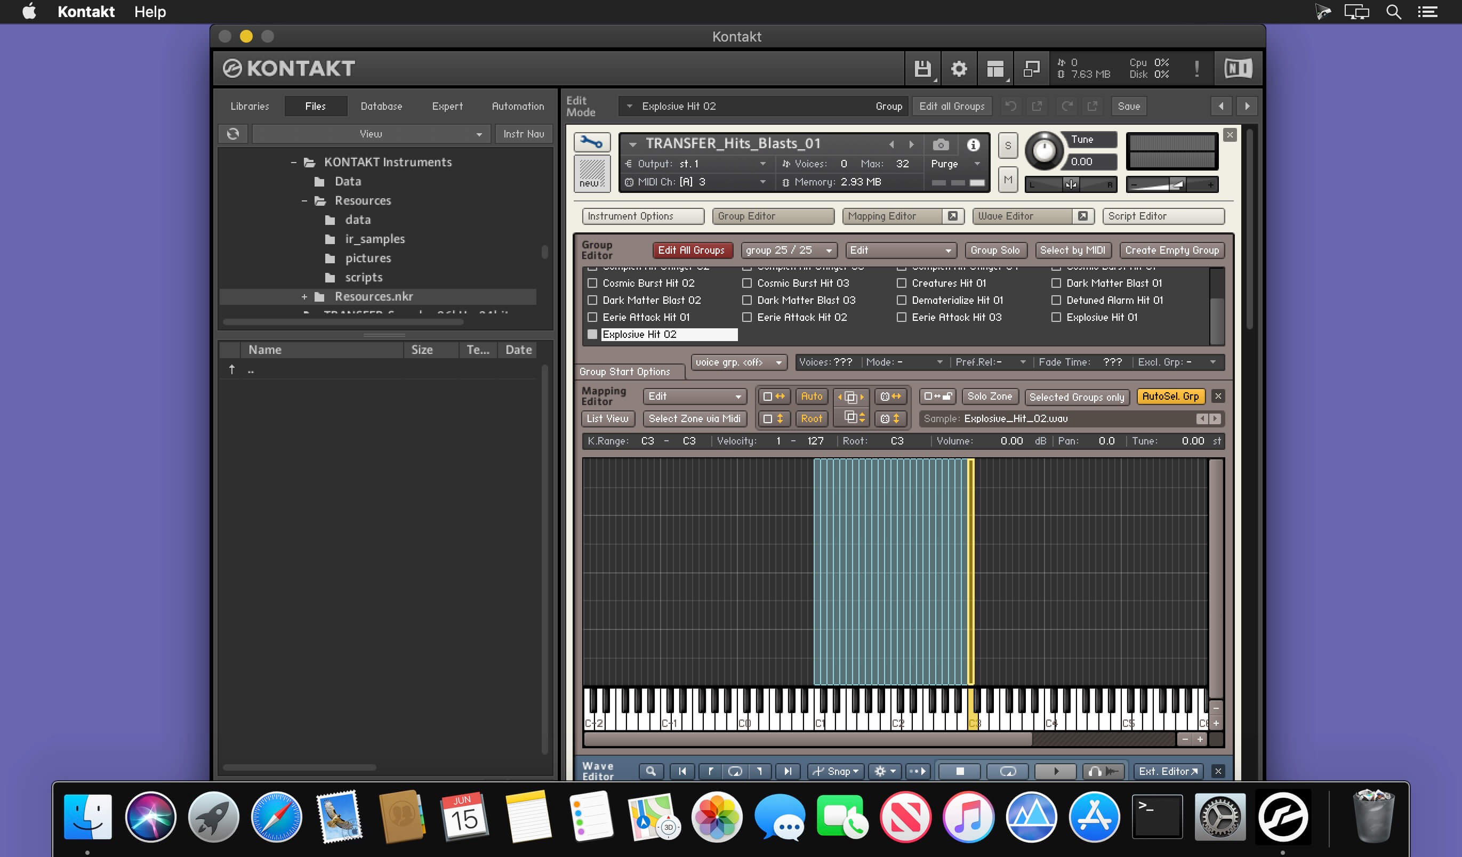Open the Purge dropdown menu
The height and width of the screenshot is (857, 1462).
[955, 164]
